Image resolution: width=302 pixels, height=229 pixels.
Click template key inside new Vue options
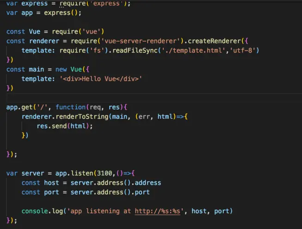37,79
